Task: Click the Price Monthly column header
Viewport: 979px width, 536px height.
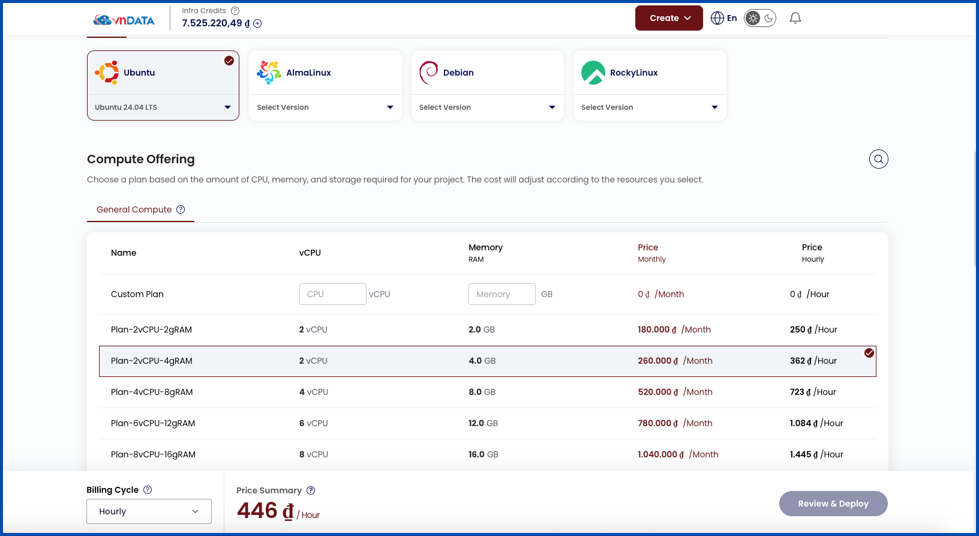Action: tap(651, 253)
